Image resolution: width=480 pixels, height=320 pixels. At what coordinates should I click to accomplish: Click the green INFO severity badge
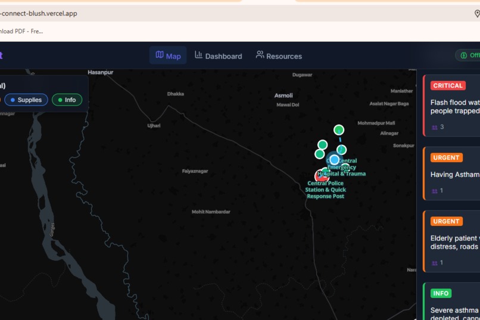(441, 293)
